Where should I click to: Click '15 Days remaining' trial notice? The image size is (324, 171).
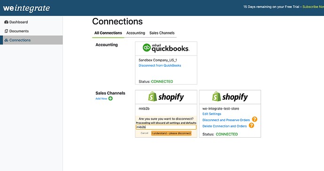pyautogui.click(x=271, y=7)
